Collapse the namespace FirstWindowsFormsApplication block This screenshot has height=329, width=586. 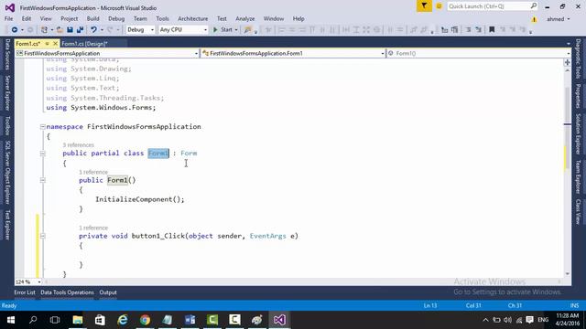pos(43,127)
